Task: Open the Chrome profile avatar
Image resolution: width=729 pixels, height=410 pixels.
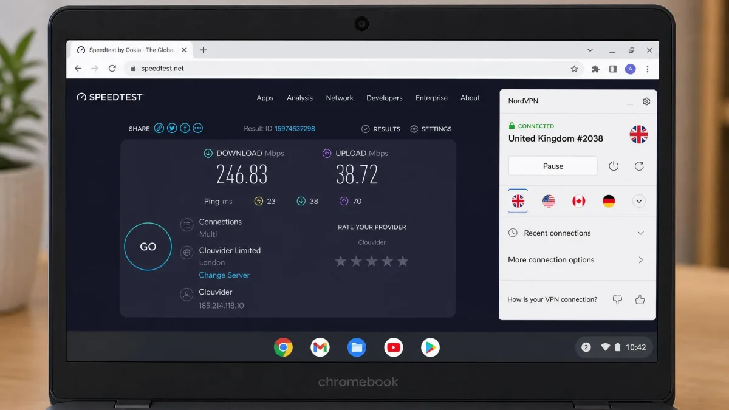Action: (631, 69)
